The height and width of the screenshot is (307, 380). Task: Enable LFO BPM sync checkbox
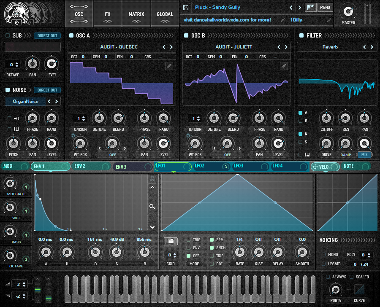[212, 240]
